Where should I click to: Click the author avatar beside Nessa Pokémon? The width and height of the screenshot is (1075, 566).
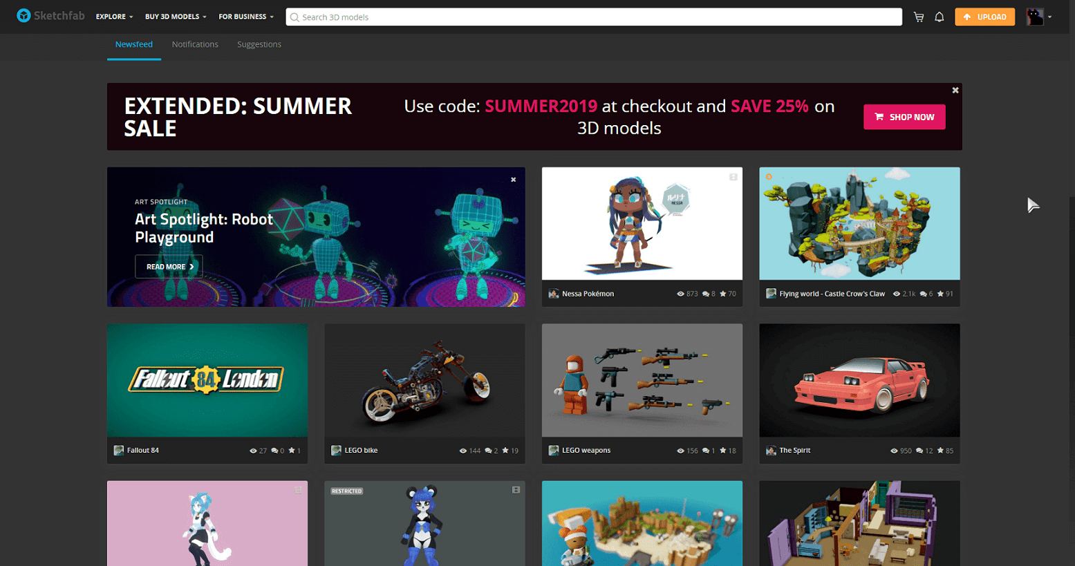click(554, 294)
